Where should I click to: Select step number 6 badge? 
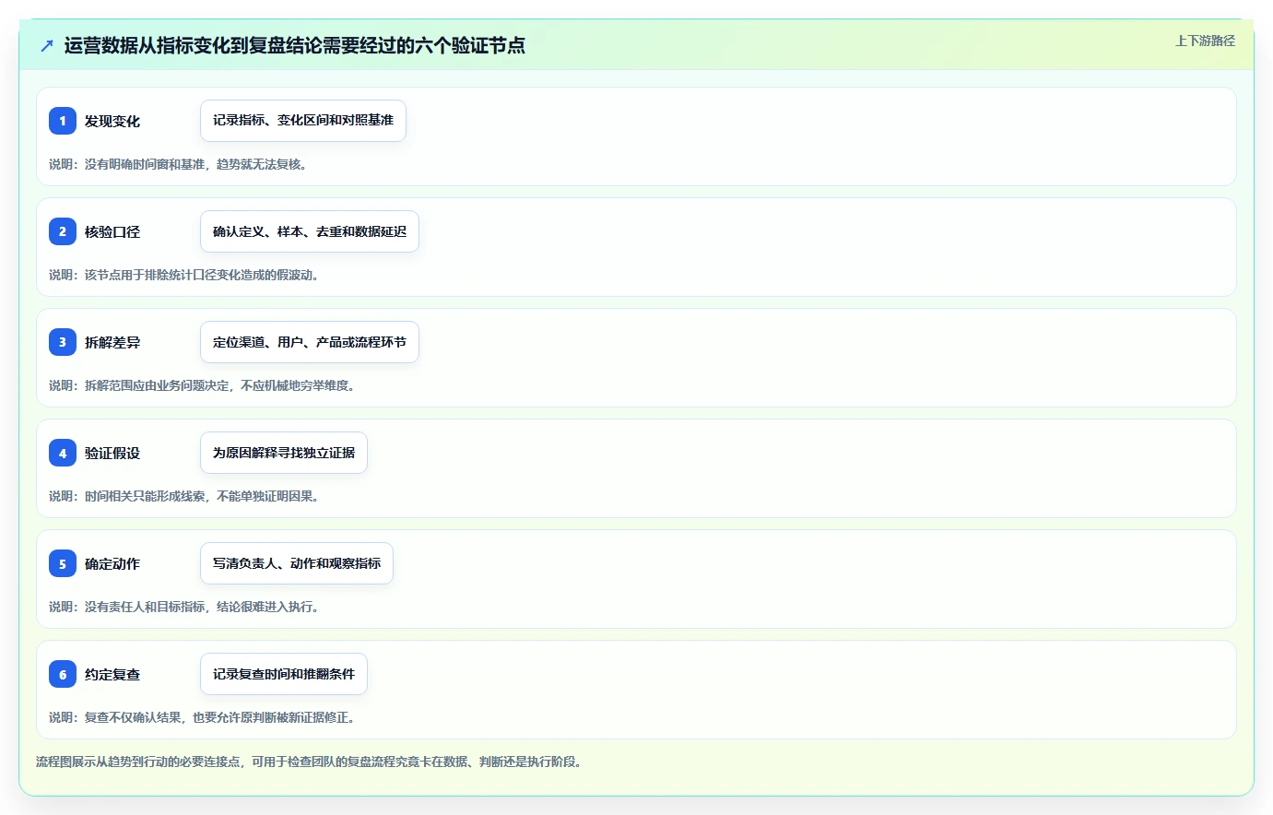(x=63, y=674)
